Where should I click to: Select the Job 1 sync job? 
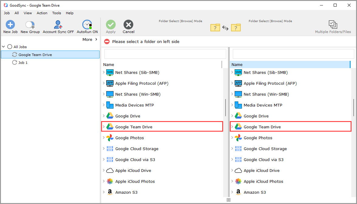coord(24,63)
